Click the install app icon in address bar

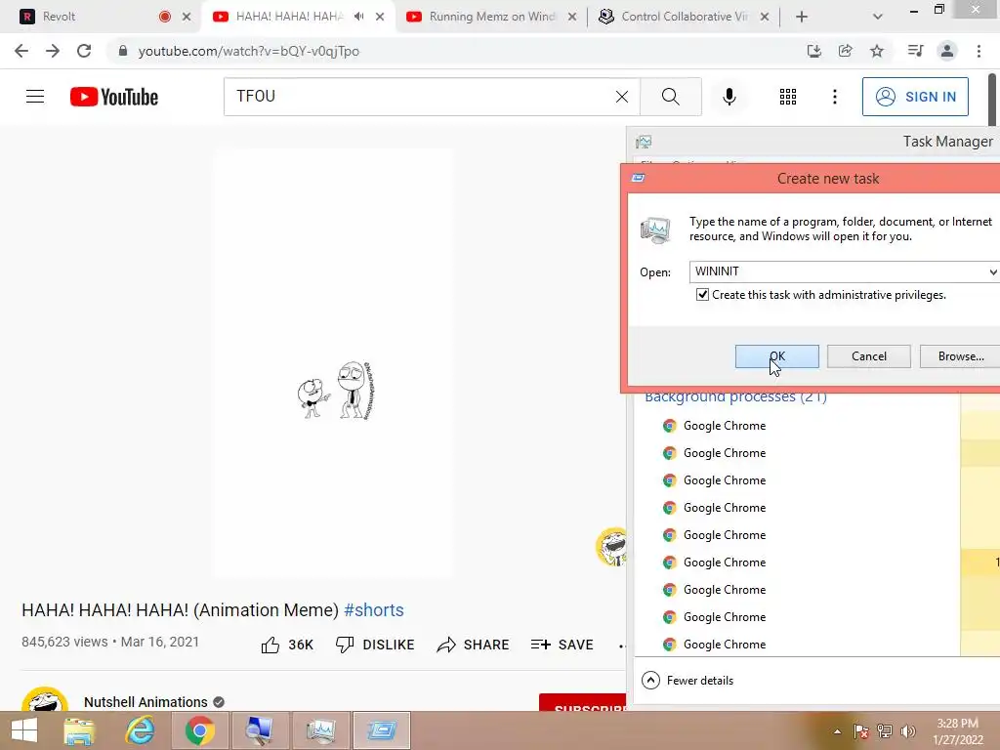[x=813, y=51]
